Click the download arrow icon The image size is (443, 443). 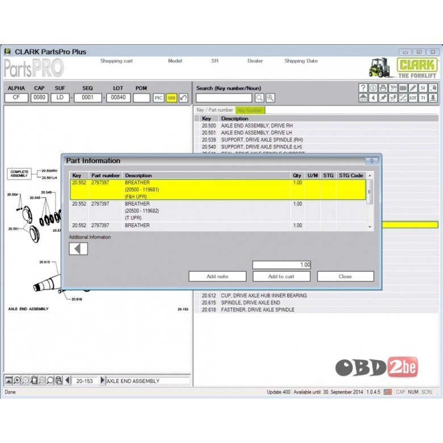click(x=433, y=98)
